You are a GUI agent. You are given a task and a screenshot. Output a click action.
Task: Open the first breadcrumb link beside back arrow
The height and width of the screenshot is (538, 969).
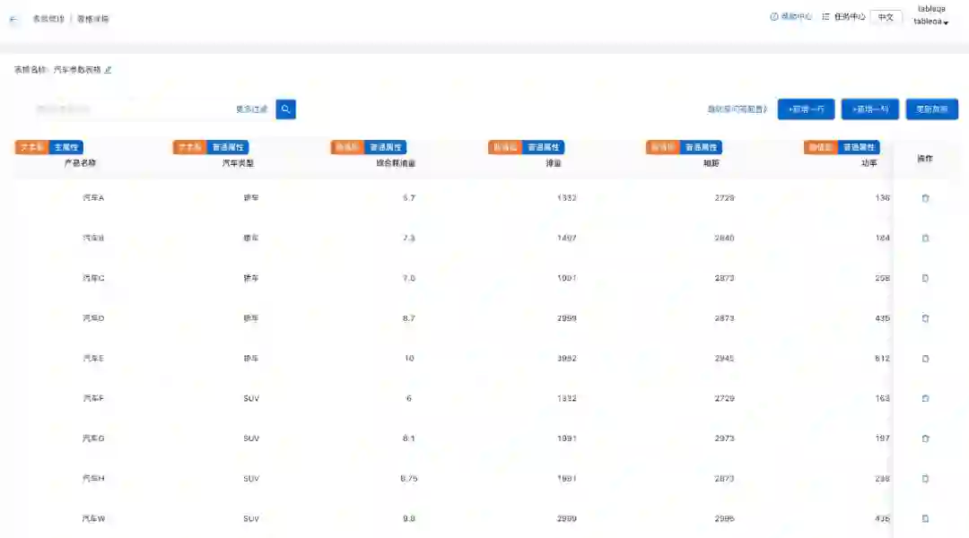48,19
